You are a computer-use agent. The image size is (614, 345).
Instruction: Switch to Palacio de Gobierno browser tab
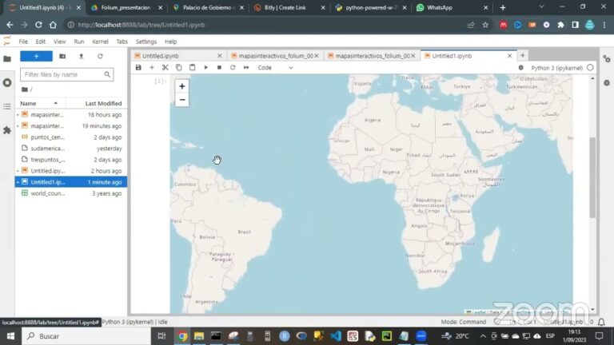coord(208,7)
